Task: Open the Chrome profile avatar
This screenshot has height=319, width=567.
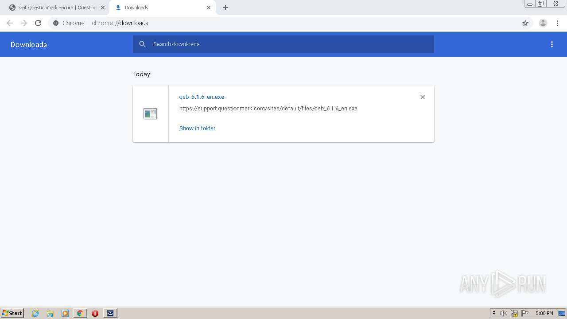Action: pyautogui.click(x=543, y=23)
